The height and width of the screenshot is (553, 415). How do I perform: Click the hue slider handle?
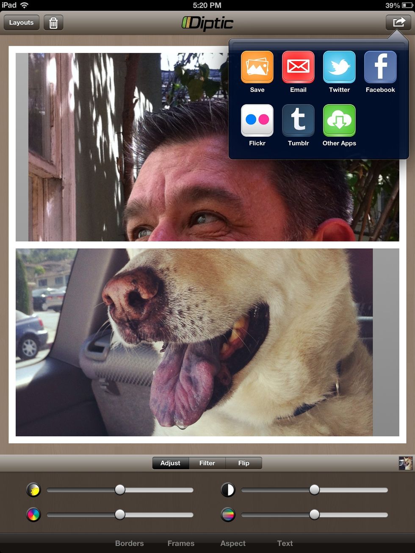(314, 514)
